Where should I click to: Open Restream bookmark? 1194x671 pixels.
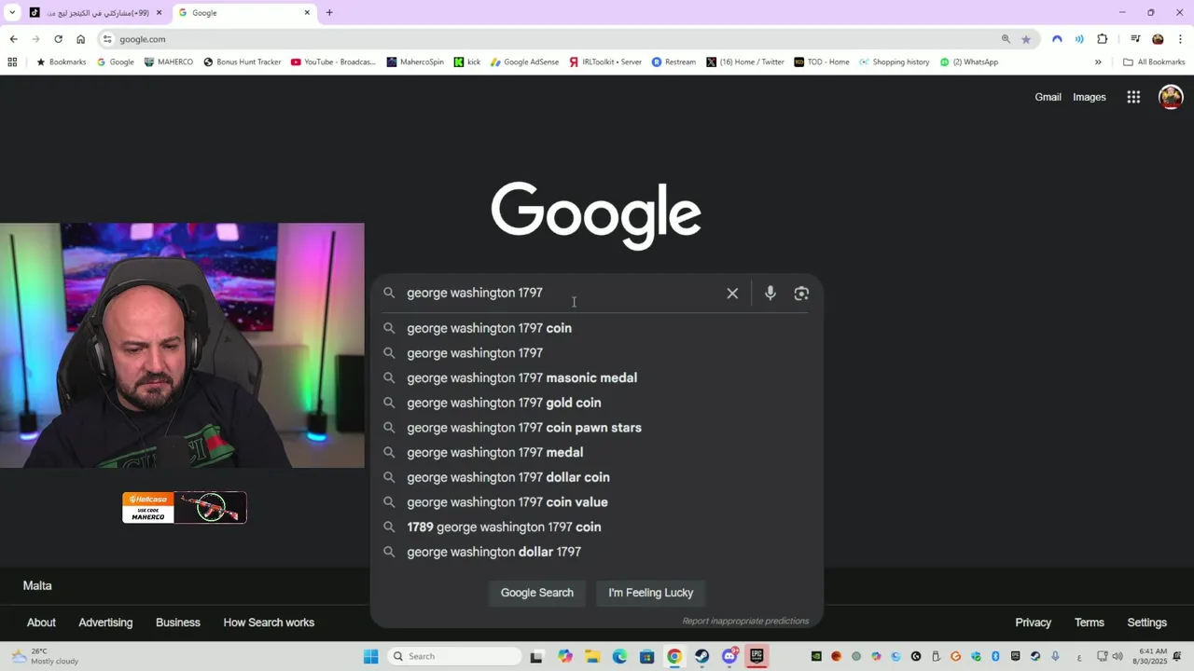673,62
